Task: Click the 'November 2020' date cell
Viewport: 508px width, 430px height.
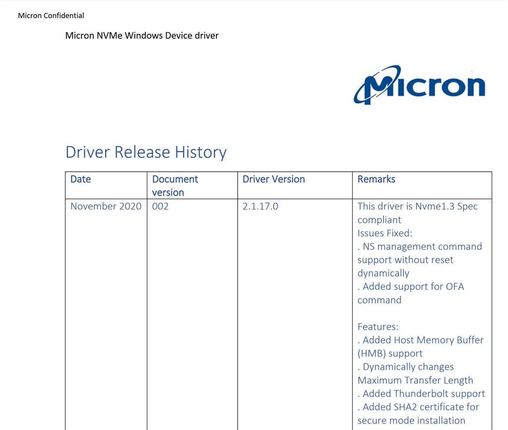Action: point(106,206)
